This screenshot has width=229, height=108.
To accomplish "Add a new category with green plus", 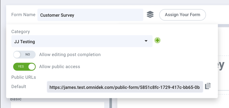I will coord(157,40).
